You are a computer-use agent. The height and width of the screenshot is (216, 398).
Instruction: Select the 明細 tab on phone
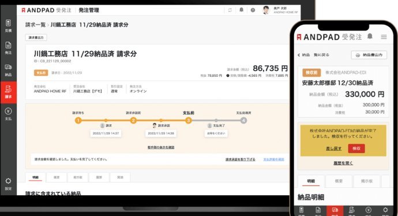[311, 181]
